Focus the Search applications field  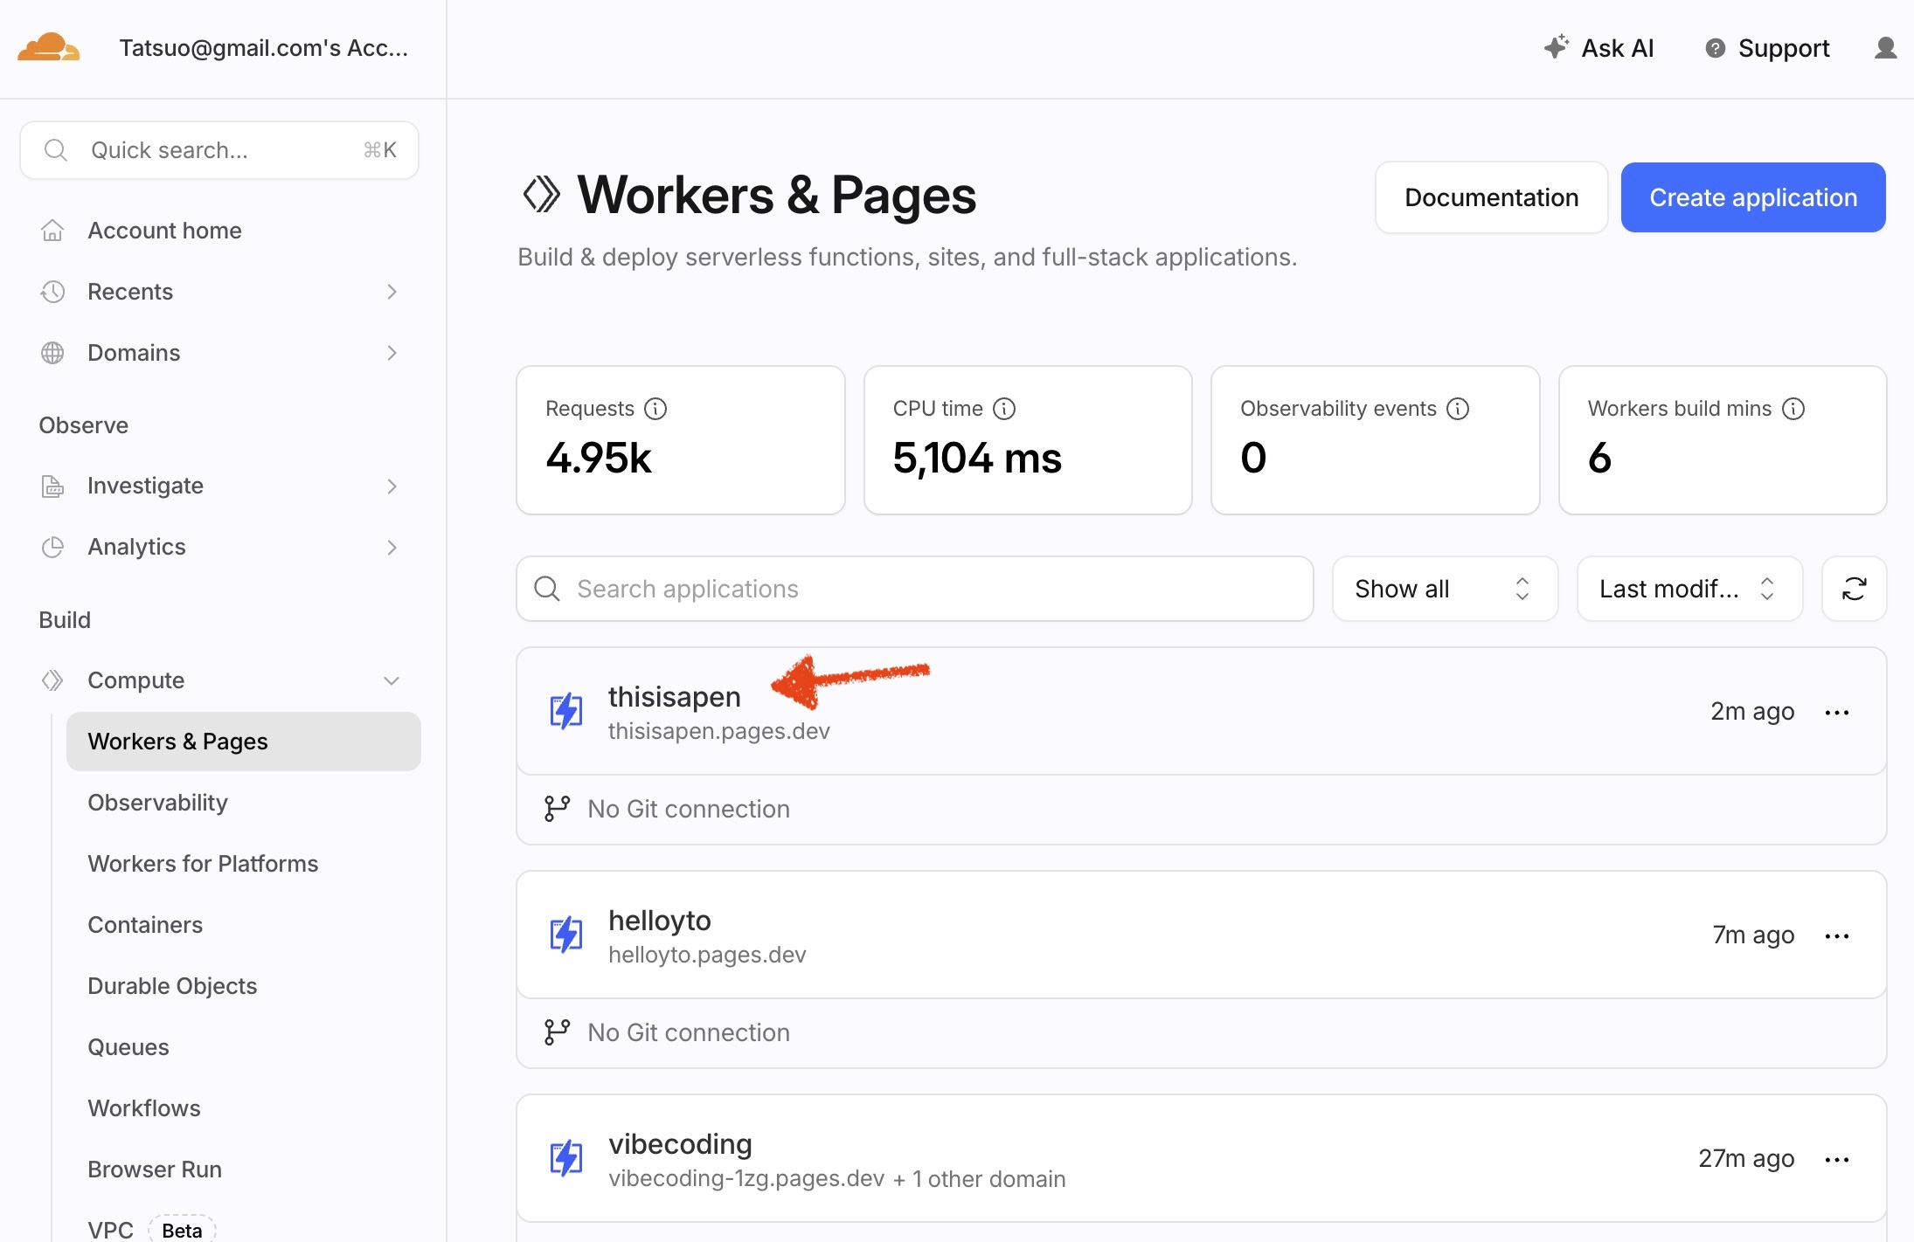(x=915, y=589)
